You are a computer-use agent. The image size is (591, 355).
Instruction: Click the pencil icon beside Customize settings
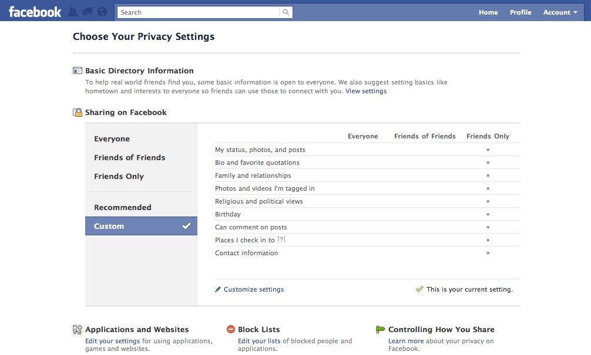click(218, 289)
